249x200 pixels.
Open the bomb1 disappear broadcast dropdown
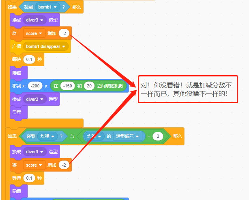click(x=45, y=46)
